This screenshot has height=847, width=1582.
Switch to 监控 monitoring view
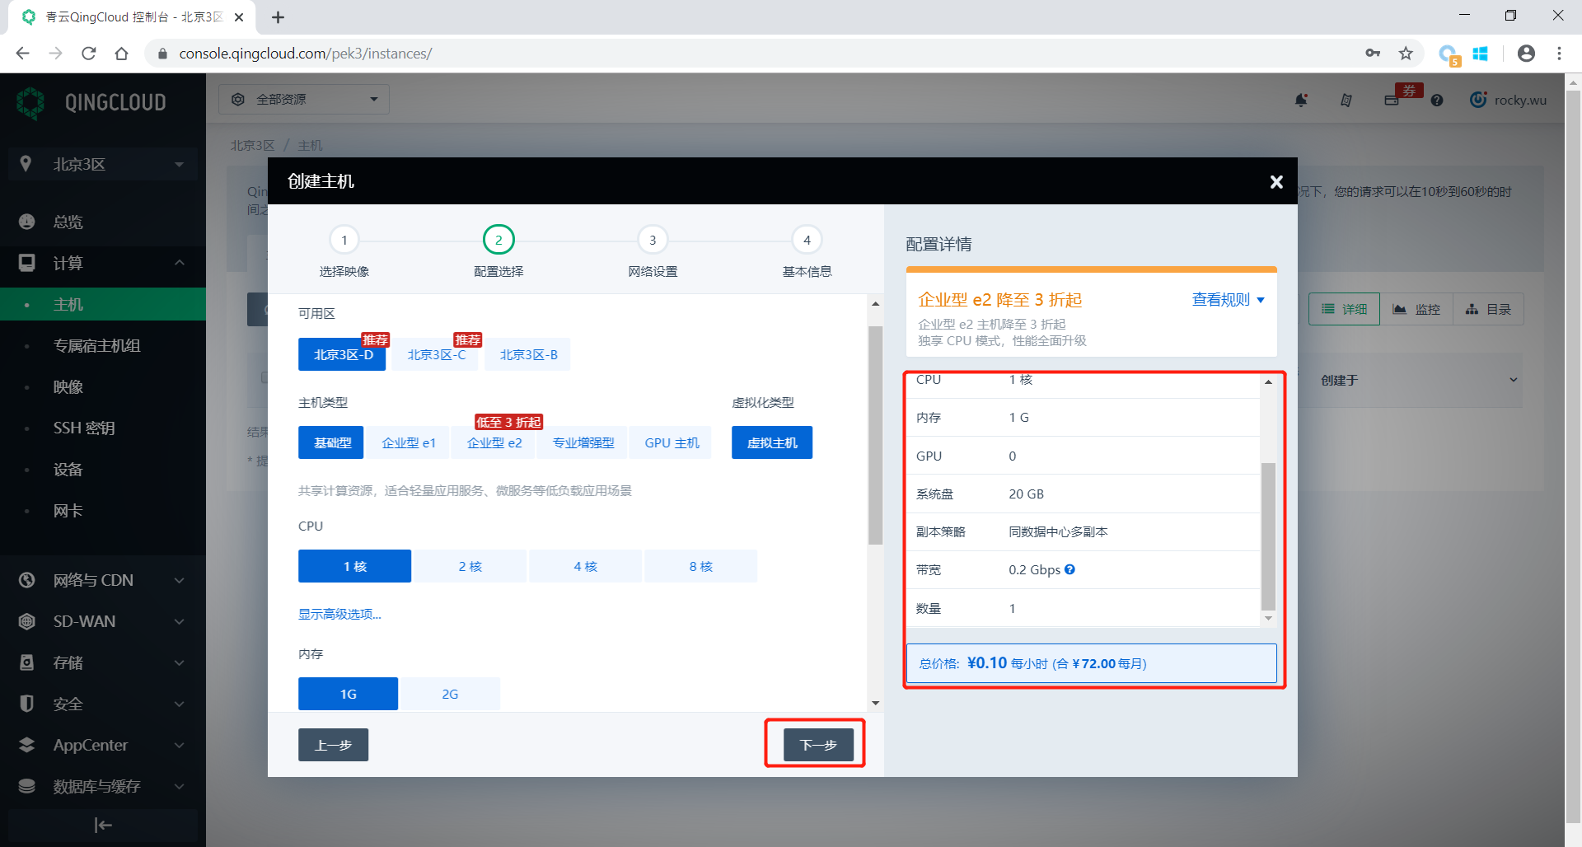(1416, 309)
